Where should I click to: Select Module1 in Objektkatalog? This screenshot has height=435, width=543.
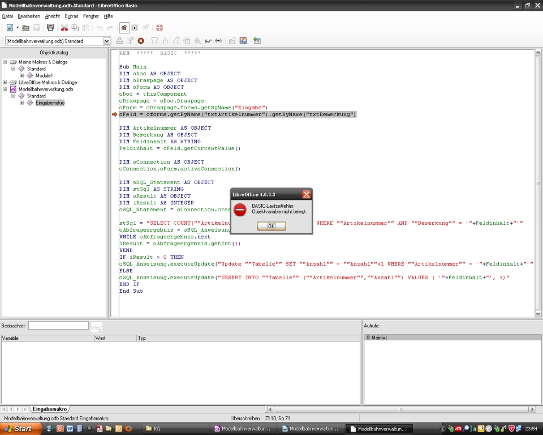pyautogui.click(x=44, y=75)
